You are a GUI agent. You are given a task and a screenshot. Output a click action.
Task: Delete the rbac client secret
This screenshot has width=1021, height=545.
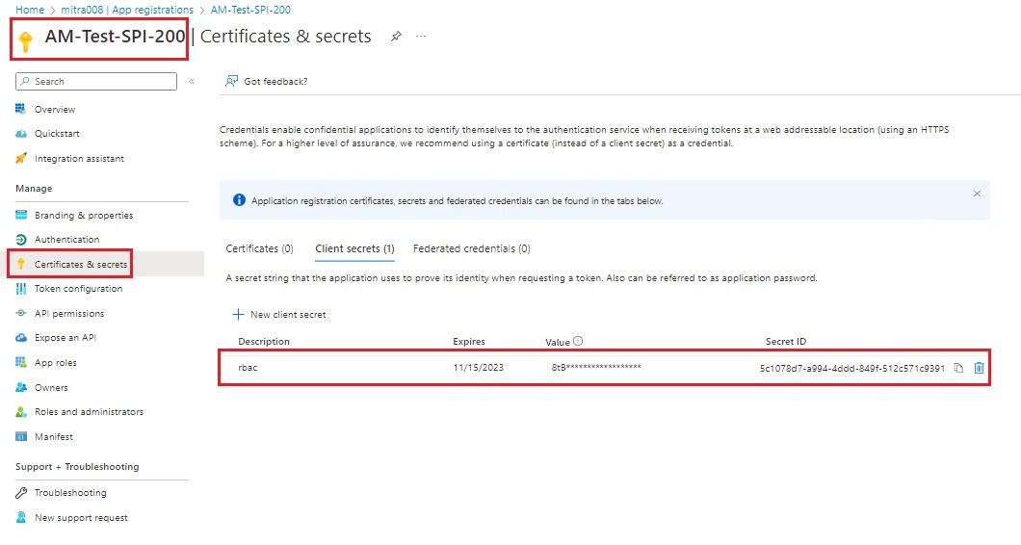coord(979,368)
